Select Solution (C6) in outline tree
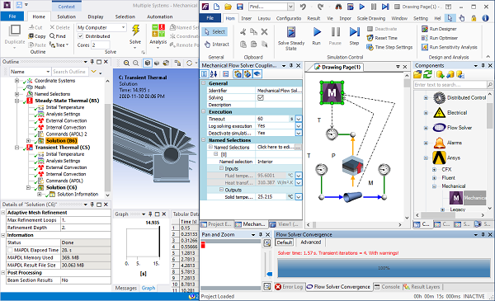 62,187
